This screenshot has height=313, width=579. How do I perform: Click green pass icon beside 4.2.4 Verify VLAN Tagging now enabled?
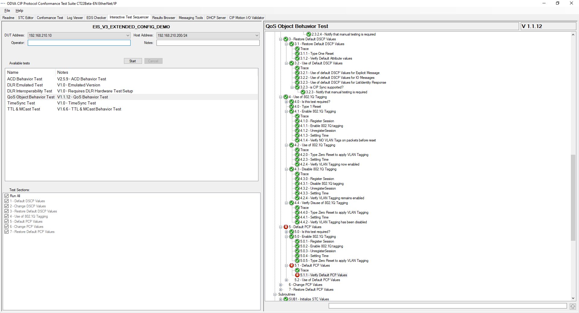coord(297,164)
